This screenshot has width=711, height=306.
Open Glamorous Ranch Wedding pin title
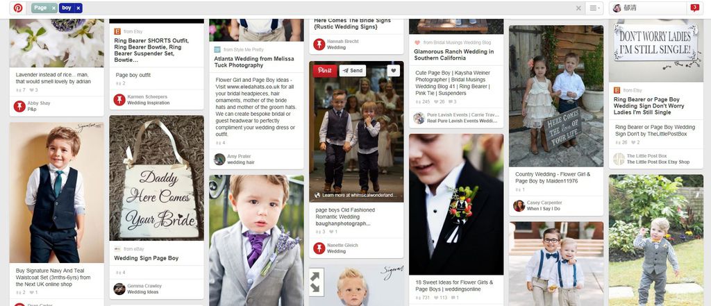(x=454, y=55)
